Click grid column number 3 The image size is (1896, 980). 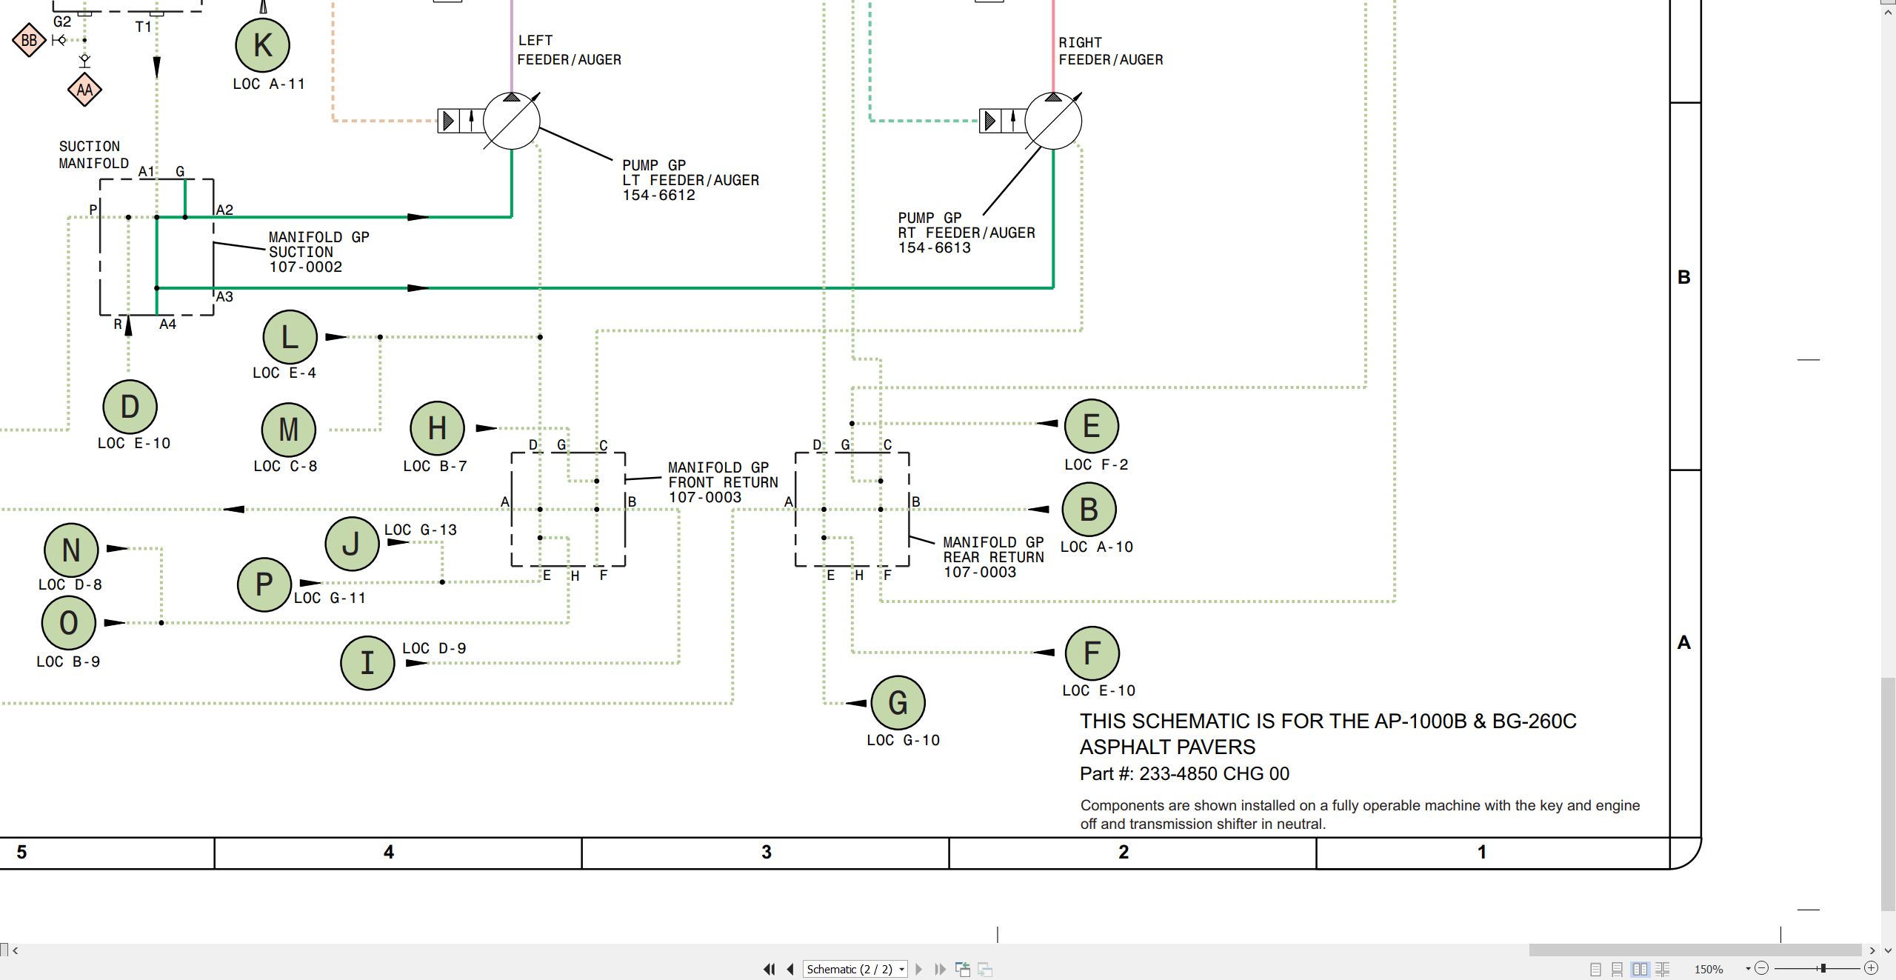[x=767, y=853]
